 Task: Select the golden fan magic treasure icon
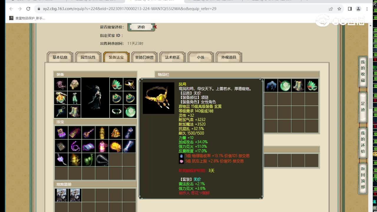115,146
